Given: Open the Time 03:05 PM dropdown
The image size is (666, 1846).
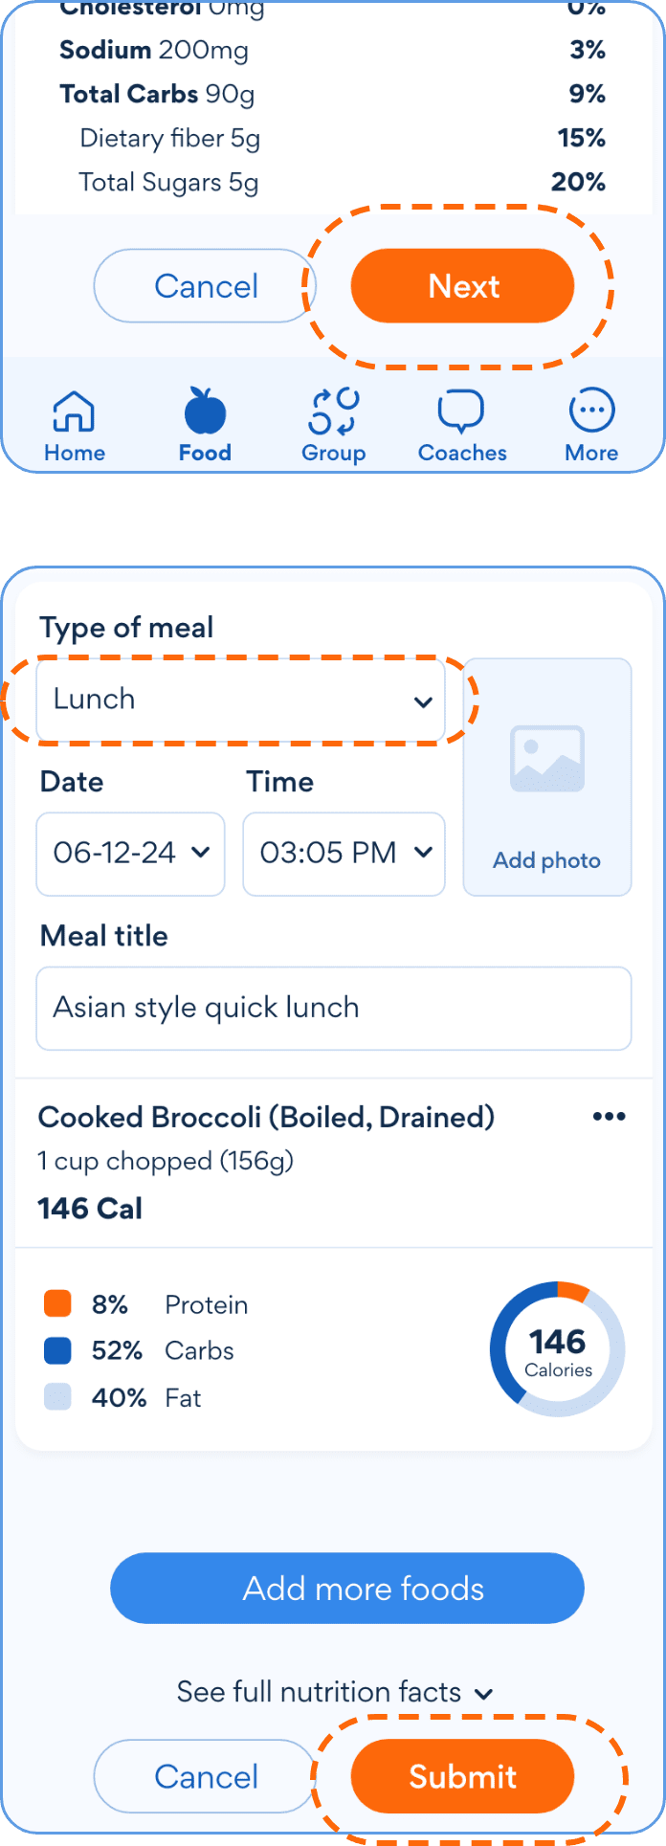Looking at the screenshot, I should 344,853.
